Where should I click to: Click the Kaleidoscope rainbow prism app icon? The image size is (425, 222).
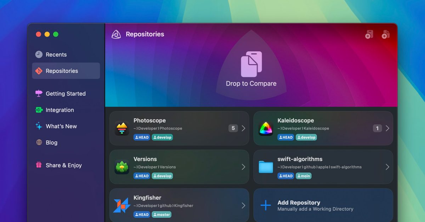[266, 128]
